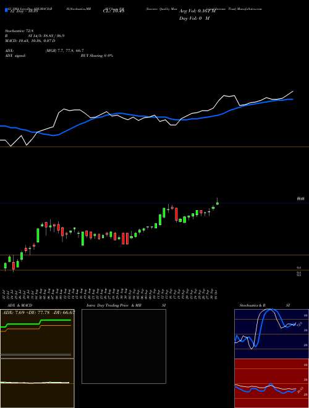The width and height of the screenshot is (309, 408).
Task: Click the 'Stochastics & R SI' panel title
Action: [x=265, y=305]
